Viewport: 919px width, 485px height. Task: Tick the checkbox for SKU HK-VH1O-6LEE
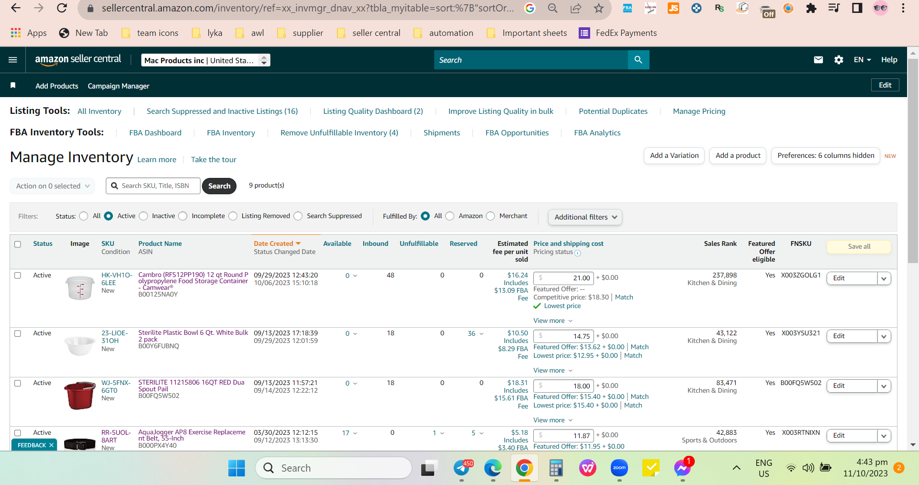[x=18, y=276]
